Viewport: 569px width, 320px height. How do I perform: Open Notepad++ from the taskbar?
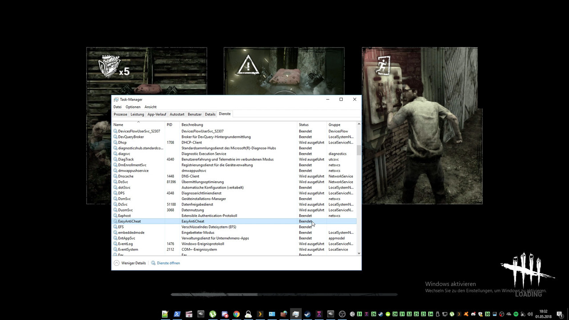165,314
